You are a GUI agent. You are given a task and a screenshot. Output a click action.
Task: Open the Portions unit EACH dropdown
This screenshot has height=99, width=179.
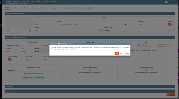[42, 49]
